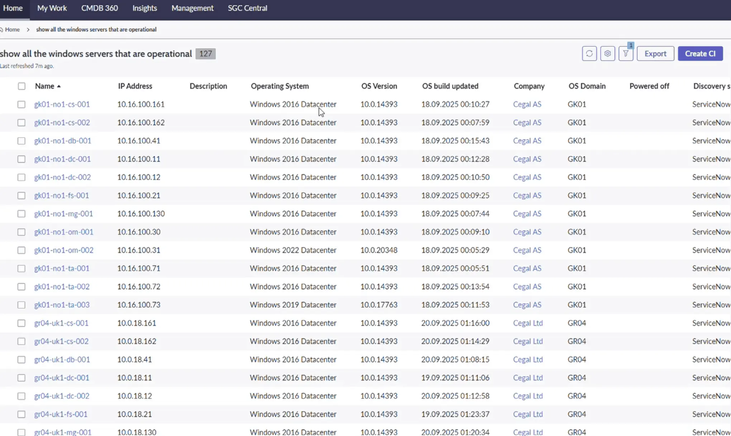
Task: Switch to the Insights menu
Action: [144, 8]
